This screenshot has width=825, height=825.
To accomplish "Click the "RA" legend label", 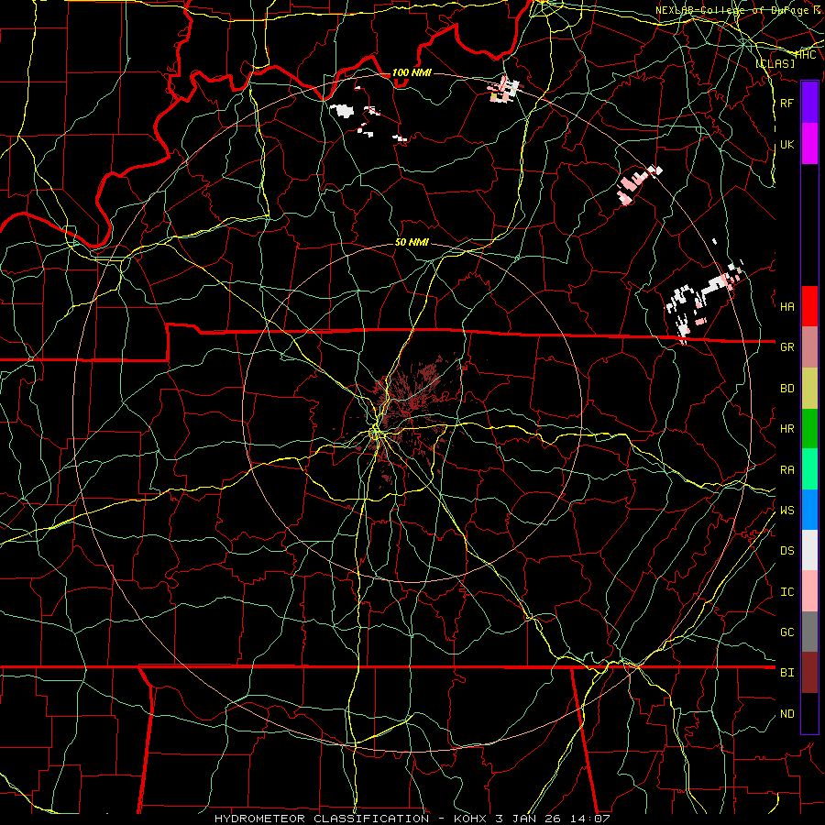I will pyautogui.click(x=786, y=469).
